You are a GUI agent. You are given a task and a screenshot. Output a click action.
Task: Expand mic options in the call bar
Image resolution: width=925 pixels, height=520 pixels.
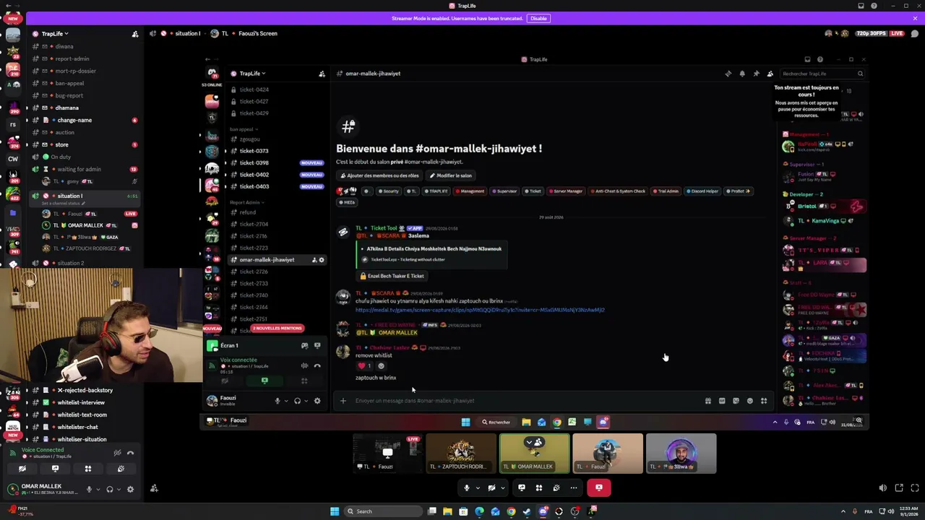pyautogui.click(x=477, y=488)
